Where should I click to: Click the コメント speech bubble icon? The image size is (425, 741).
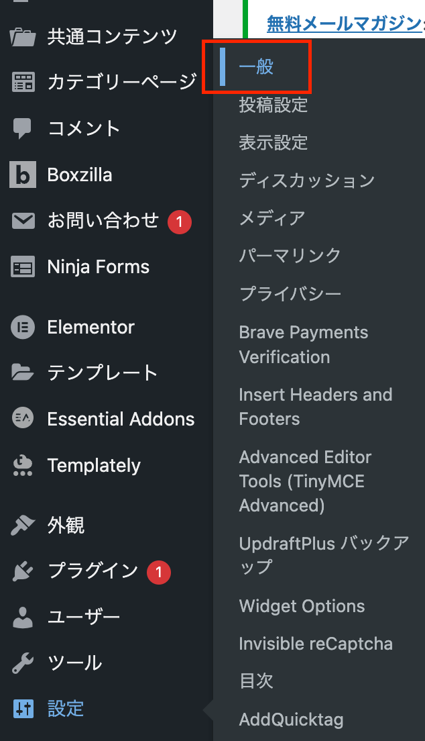coord(22,128)
